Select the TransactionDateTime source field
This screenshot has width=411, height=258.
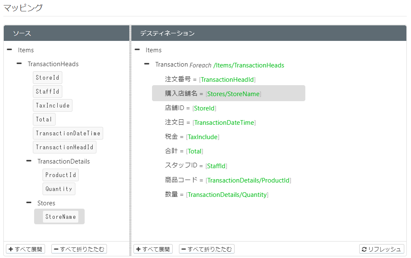68,133
